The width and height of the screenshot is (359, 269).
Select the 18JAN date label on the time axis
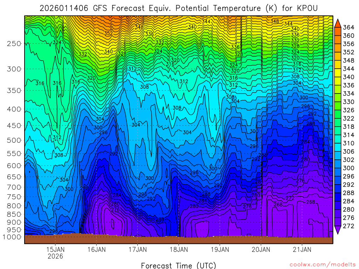click(x=178, y=249)
